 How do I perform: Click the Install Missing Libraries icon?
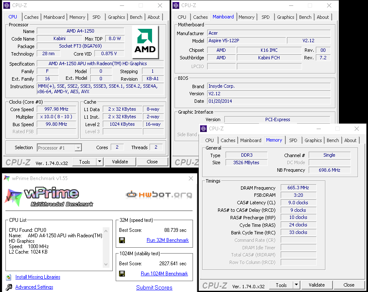(9, 277)
